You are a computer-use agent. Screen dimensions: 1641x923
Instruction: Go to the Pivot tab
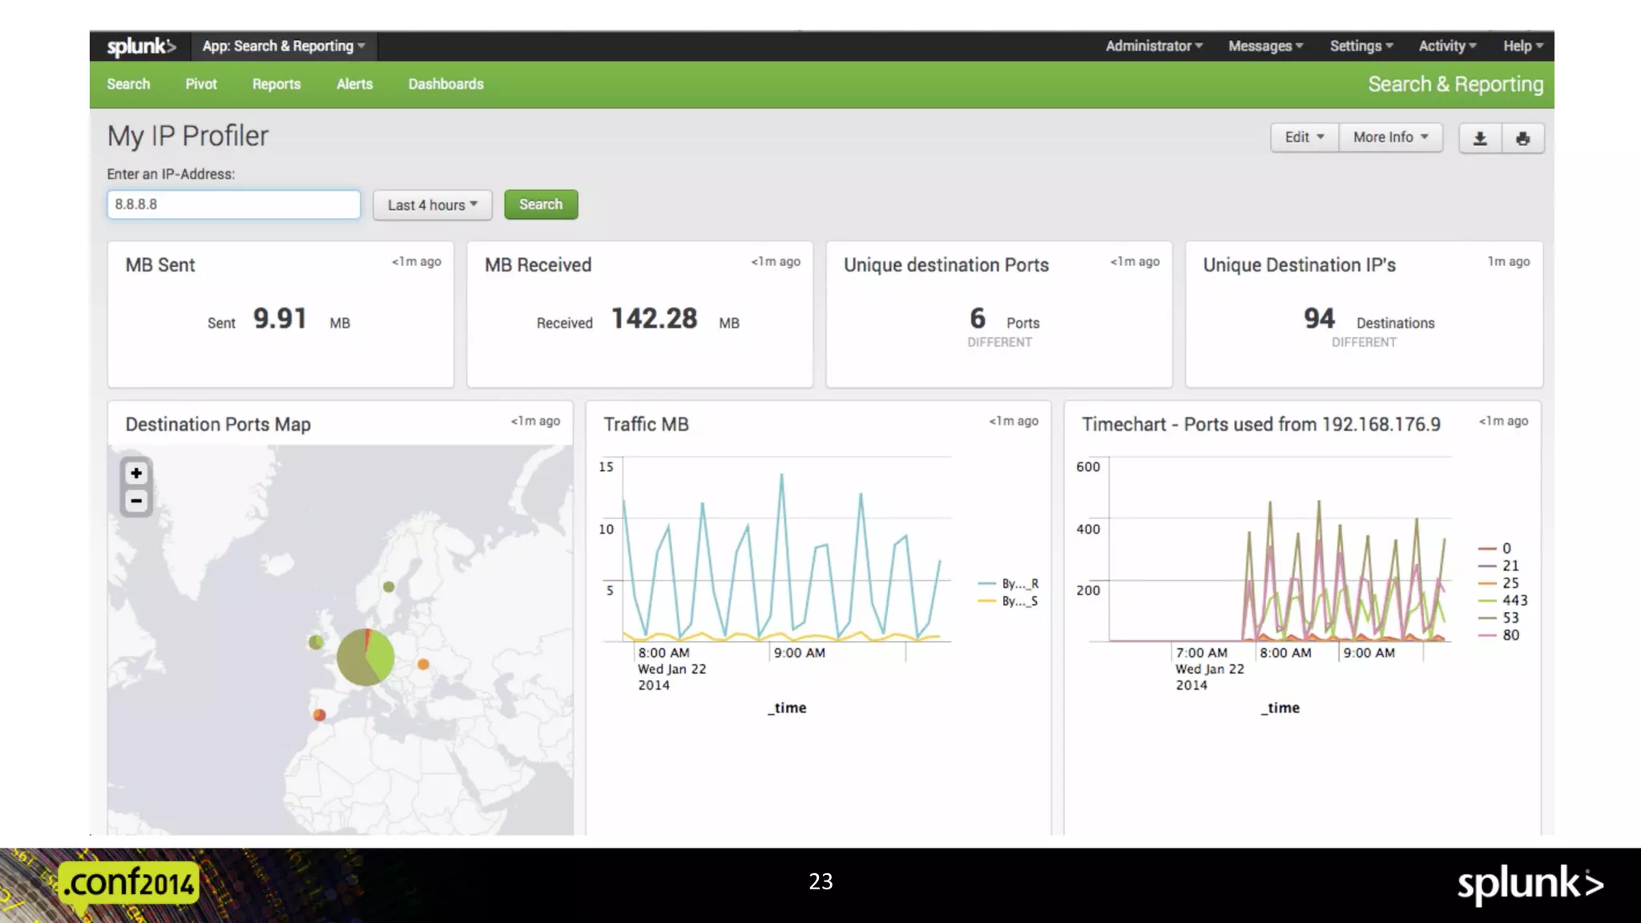point(200,84)
